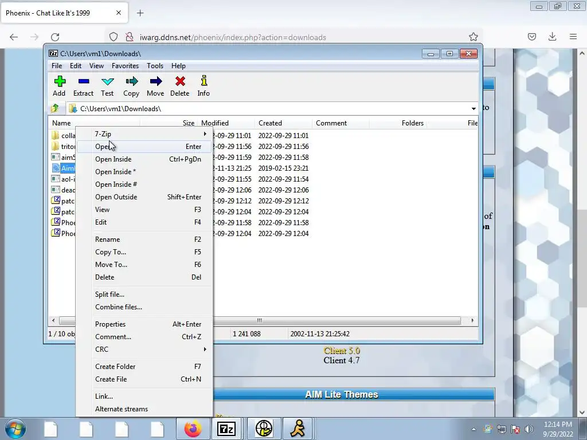This screenshot has height=440, width=587.
Task: Select Edit in the context menu
Action: [144, 222]
